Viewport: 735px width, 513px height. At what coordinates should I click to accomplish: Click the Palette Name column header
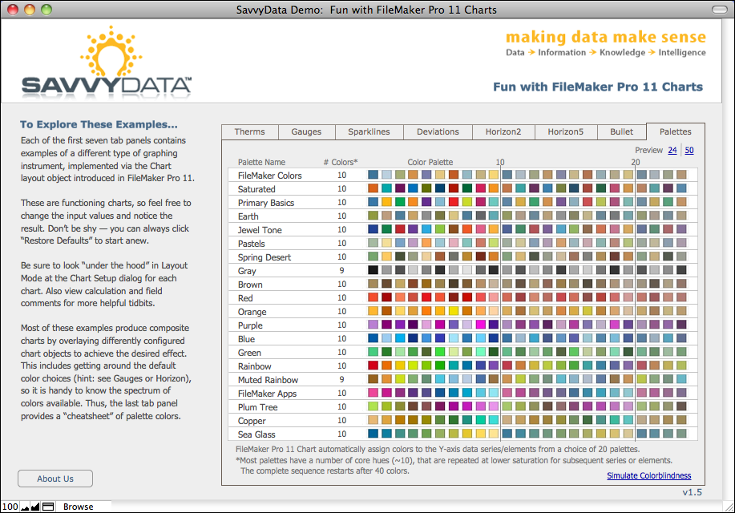coord(261,162)
